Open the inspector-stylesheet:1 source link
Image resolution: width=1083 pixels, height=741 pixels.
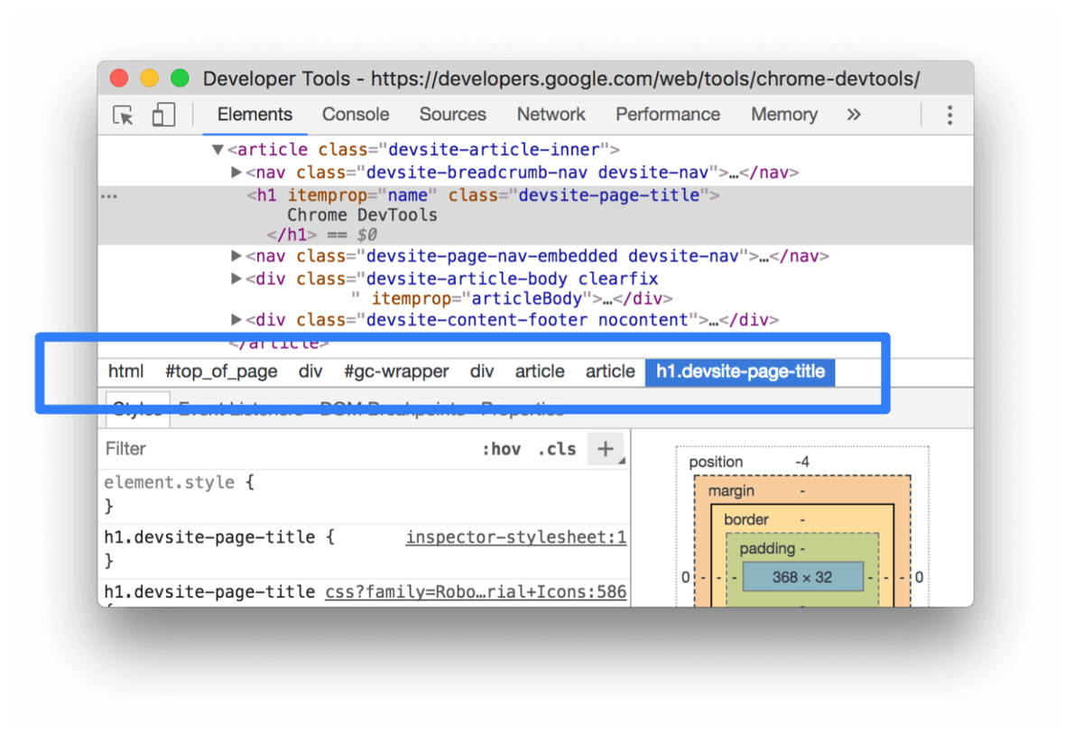click(x=516, y=538)
